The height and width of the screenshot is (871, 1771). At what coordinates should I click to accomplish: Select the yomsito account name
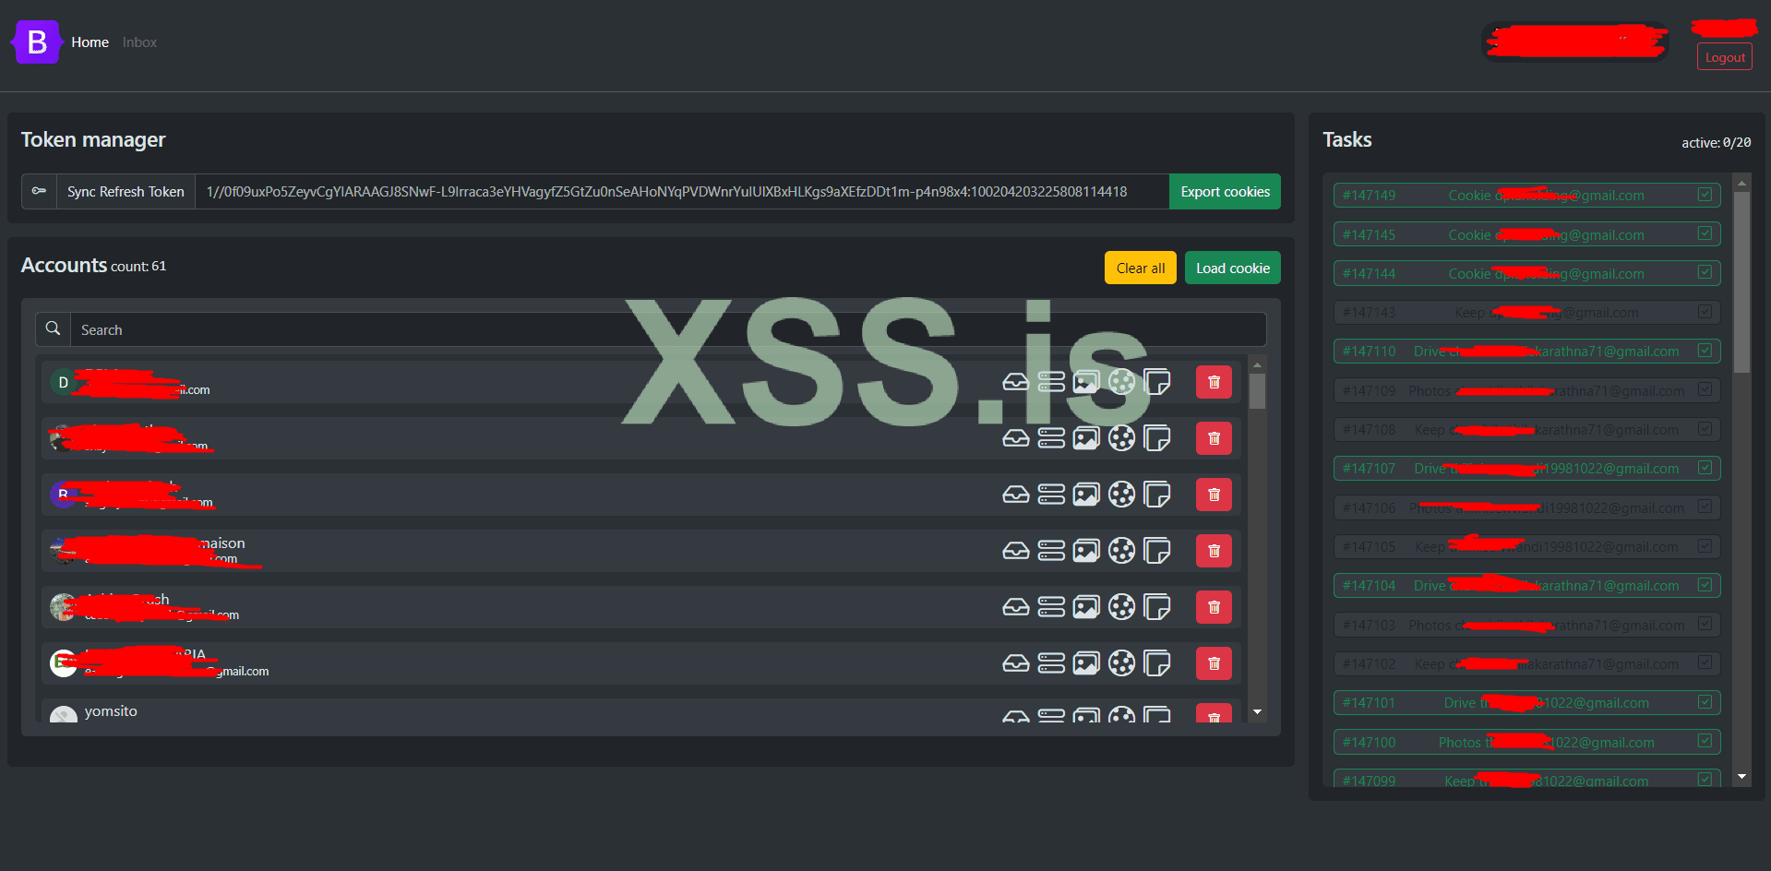tap(111, 711)
